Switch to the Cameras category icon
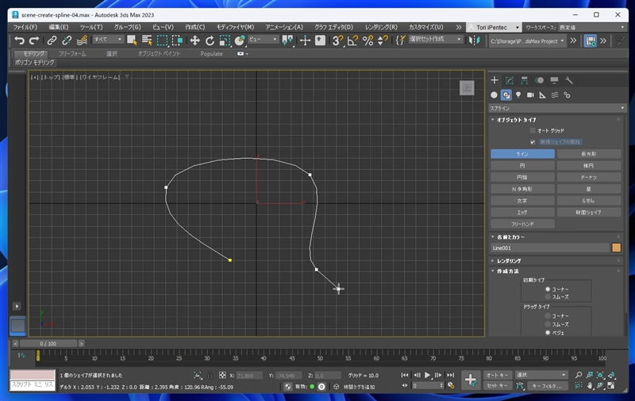 click(x=530, y=94)
